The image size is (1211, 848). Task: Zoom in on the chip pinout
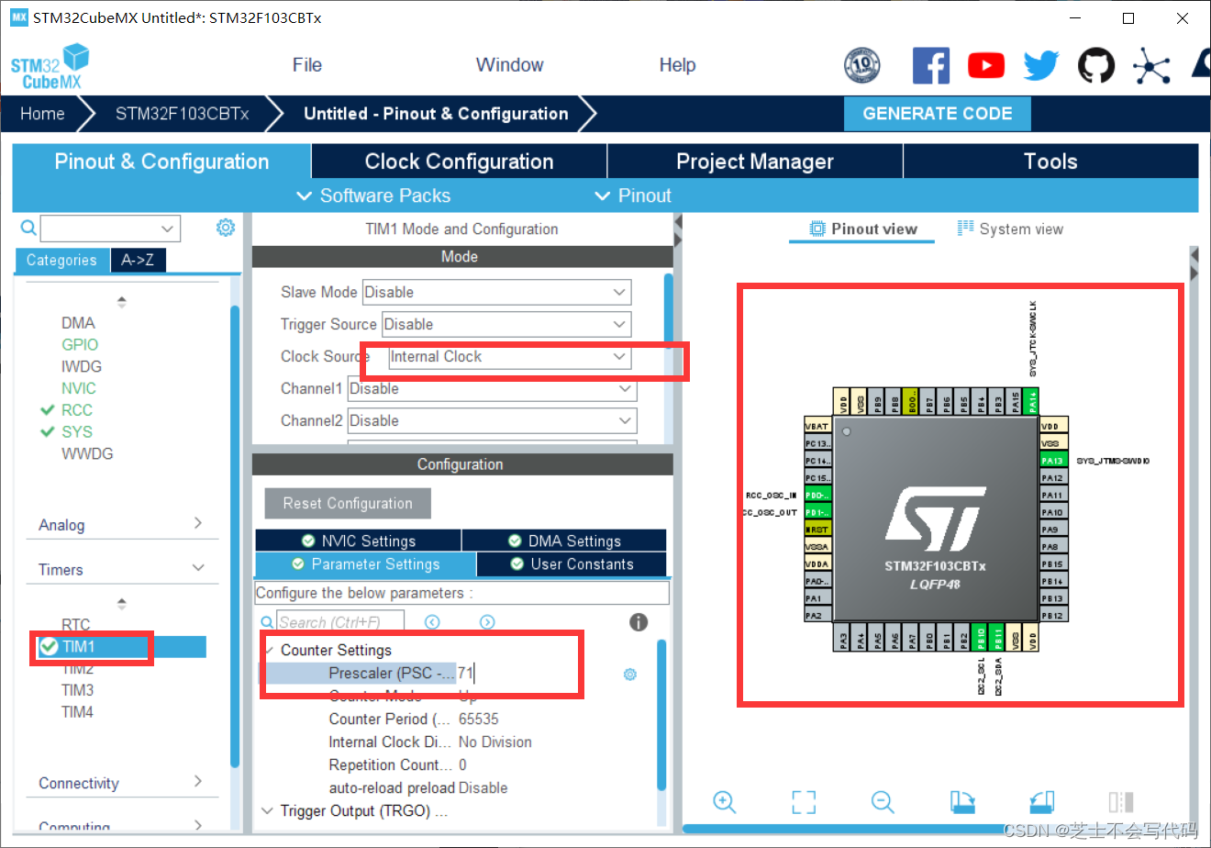pyautogui.click(x=725, y=802)
